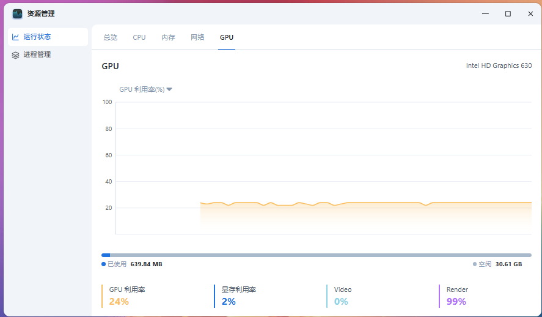Click the gray 空闲 legend dot
Viewport: 542px width, 317px height.
coord(475,264)
